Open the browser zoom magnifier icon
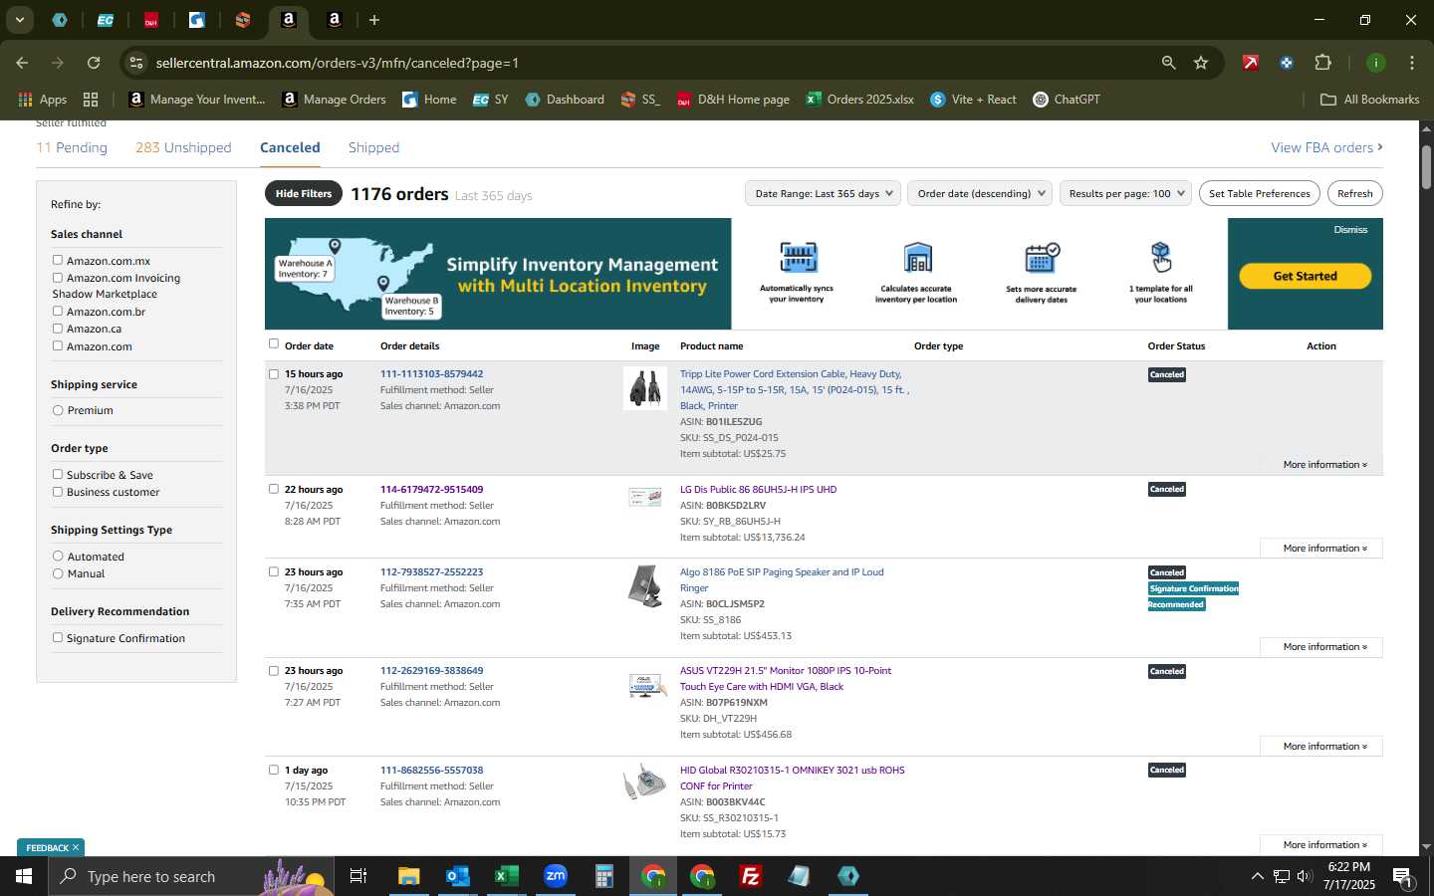The height and width of the screenshot is (896, 1434). (1168, 63)
